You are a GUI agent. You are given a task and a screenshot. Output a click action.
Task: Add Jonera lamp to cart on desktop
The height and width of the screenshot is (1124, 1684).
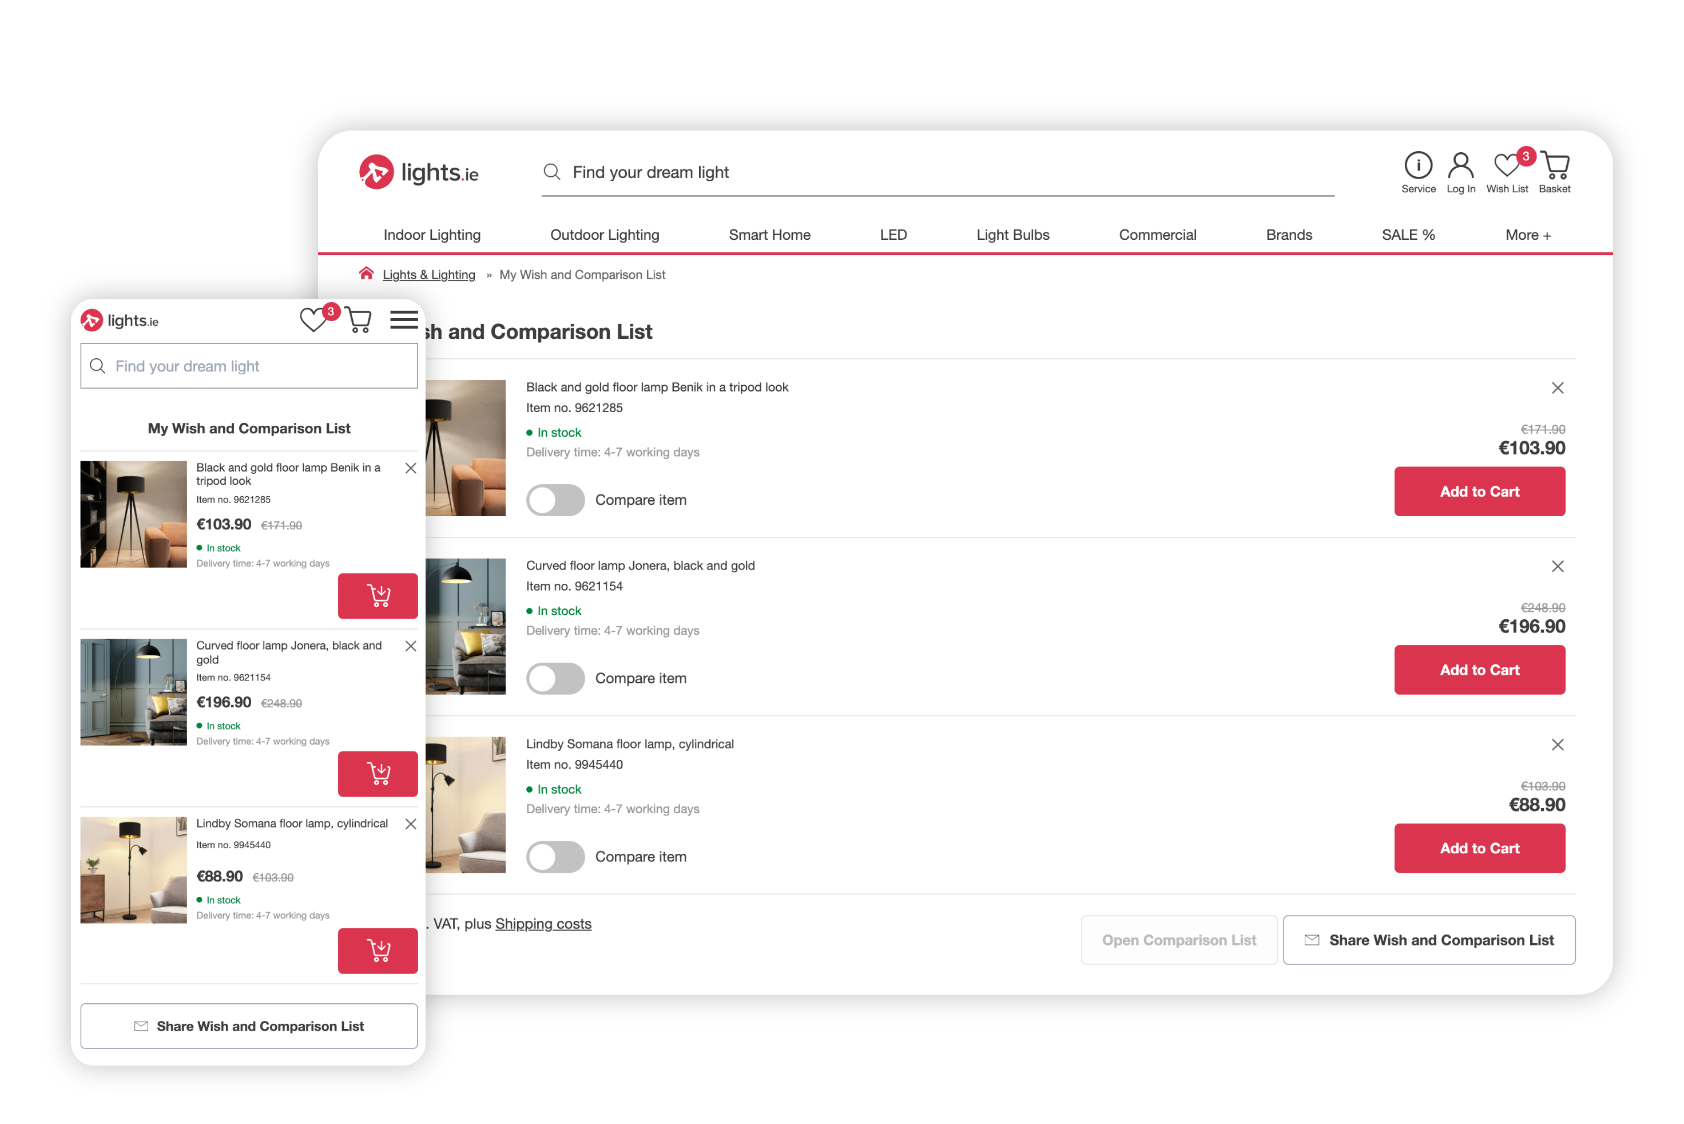tap(1479, 670)
